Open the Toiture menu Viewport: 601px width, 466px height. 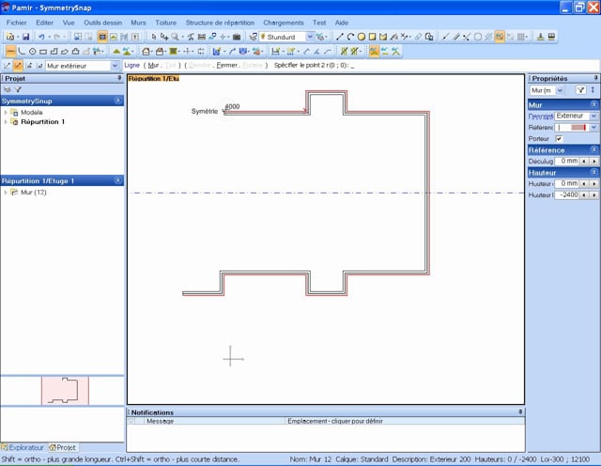(165, 23)
